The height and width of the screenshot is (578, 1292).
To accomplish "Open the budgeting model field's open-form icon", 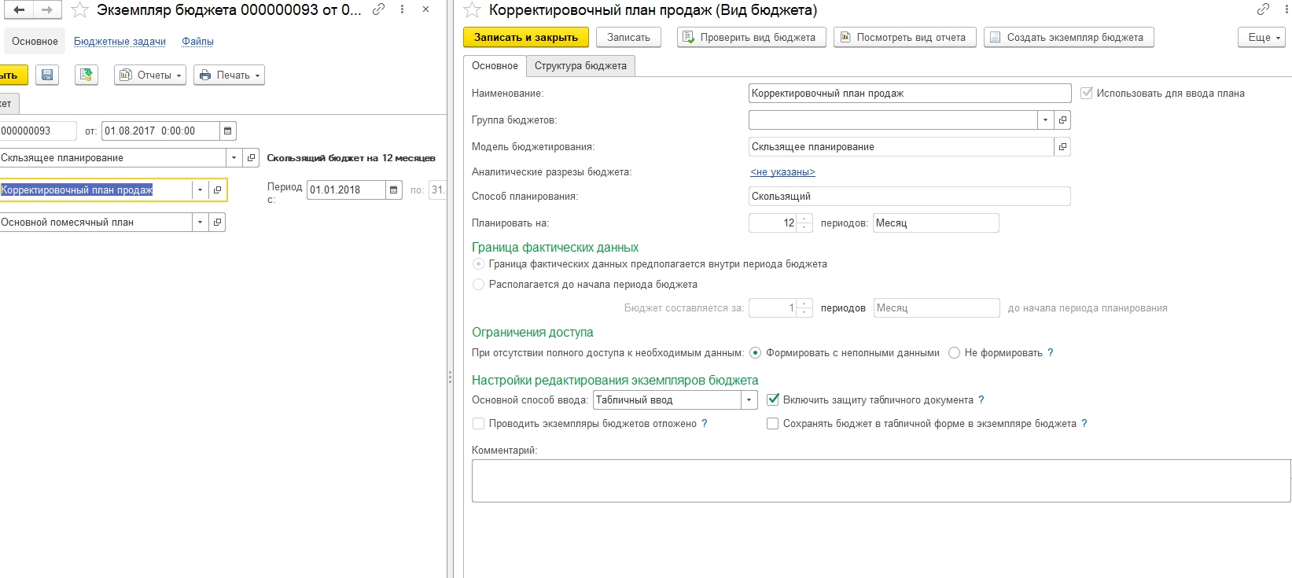I will coord(1062,147).
